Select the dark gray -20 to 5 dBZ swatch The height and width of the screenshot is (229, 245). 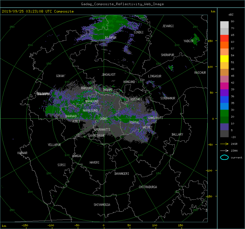[x=224, y=134]
